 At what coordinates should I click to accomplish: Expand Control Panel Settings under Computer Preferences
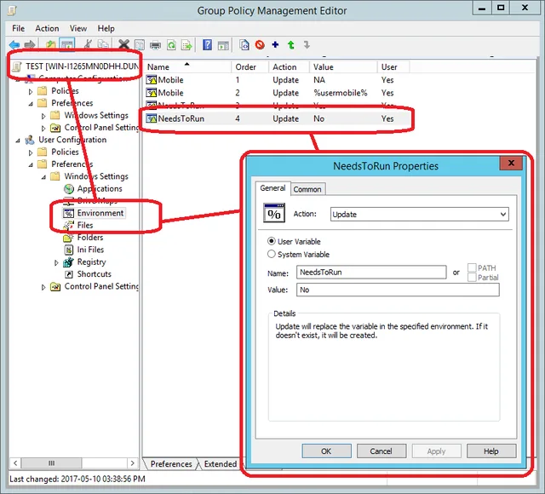click(x=43, y=129)
